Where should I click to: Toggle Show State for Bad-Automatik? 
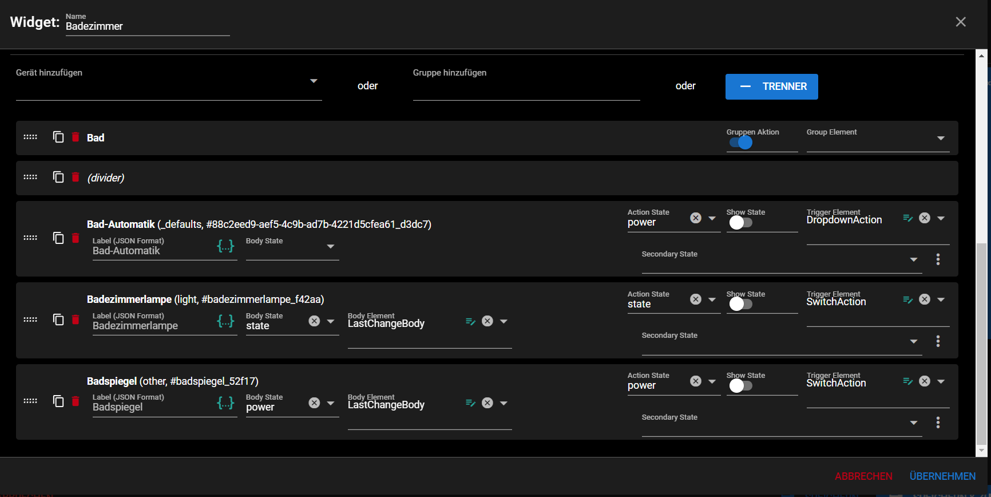pos(741,223)
